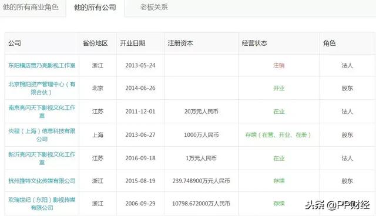The image size is (376, 216).
Task: Click the 开业 status text
Action: click(279, 88)
